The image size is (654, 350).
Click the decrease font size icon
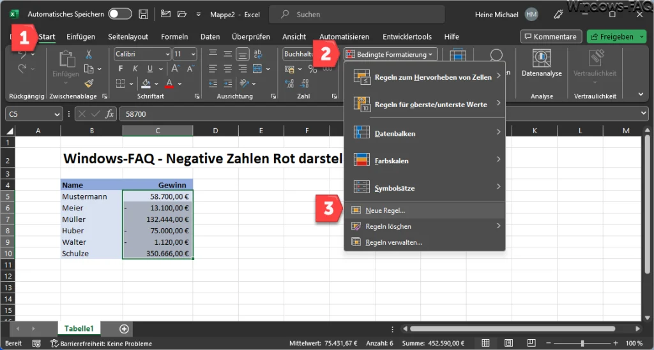coord(190,69)
